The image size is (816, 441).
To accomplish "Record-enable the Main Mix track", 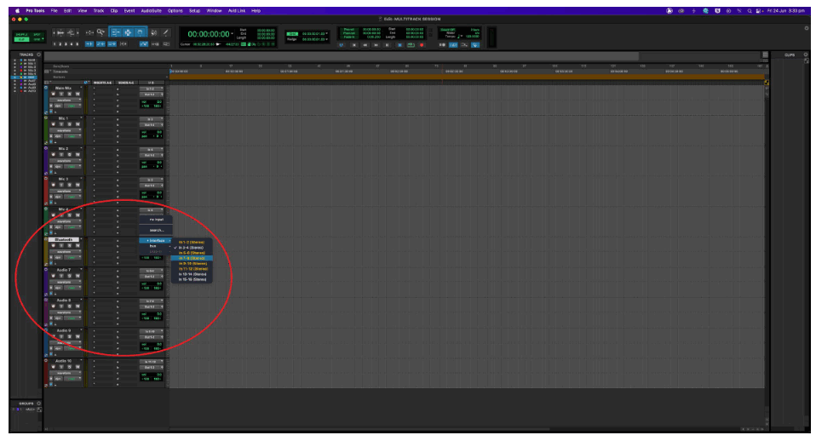I will pyautogui.click(x=53, y=94).
